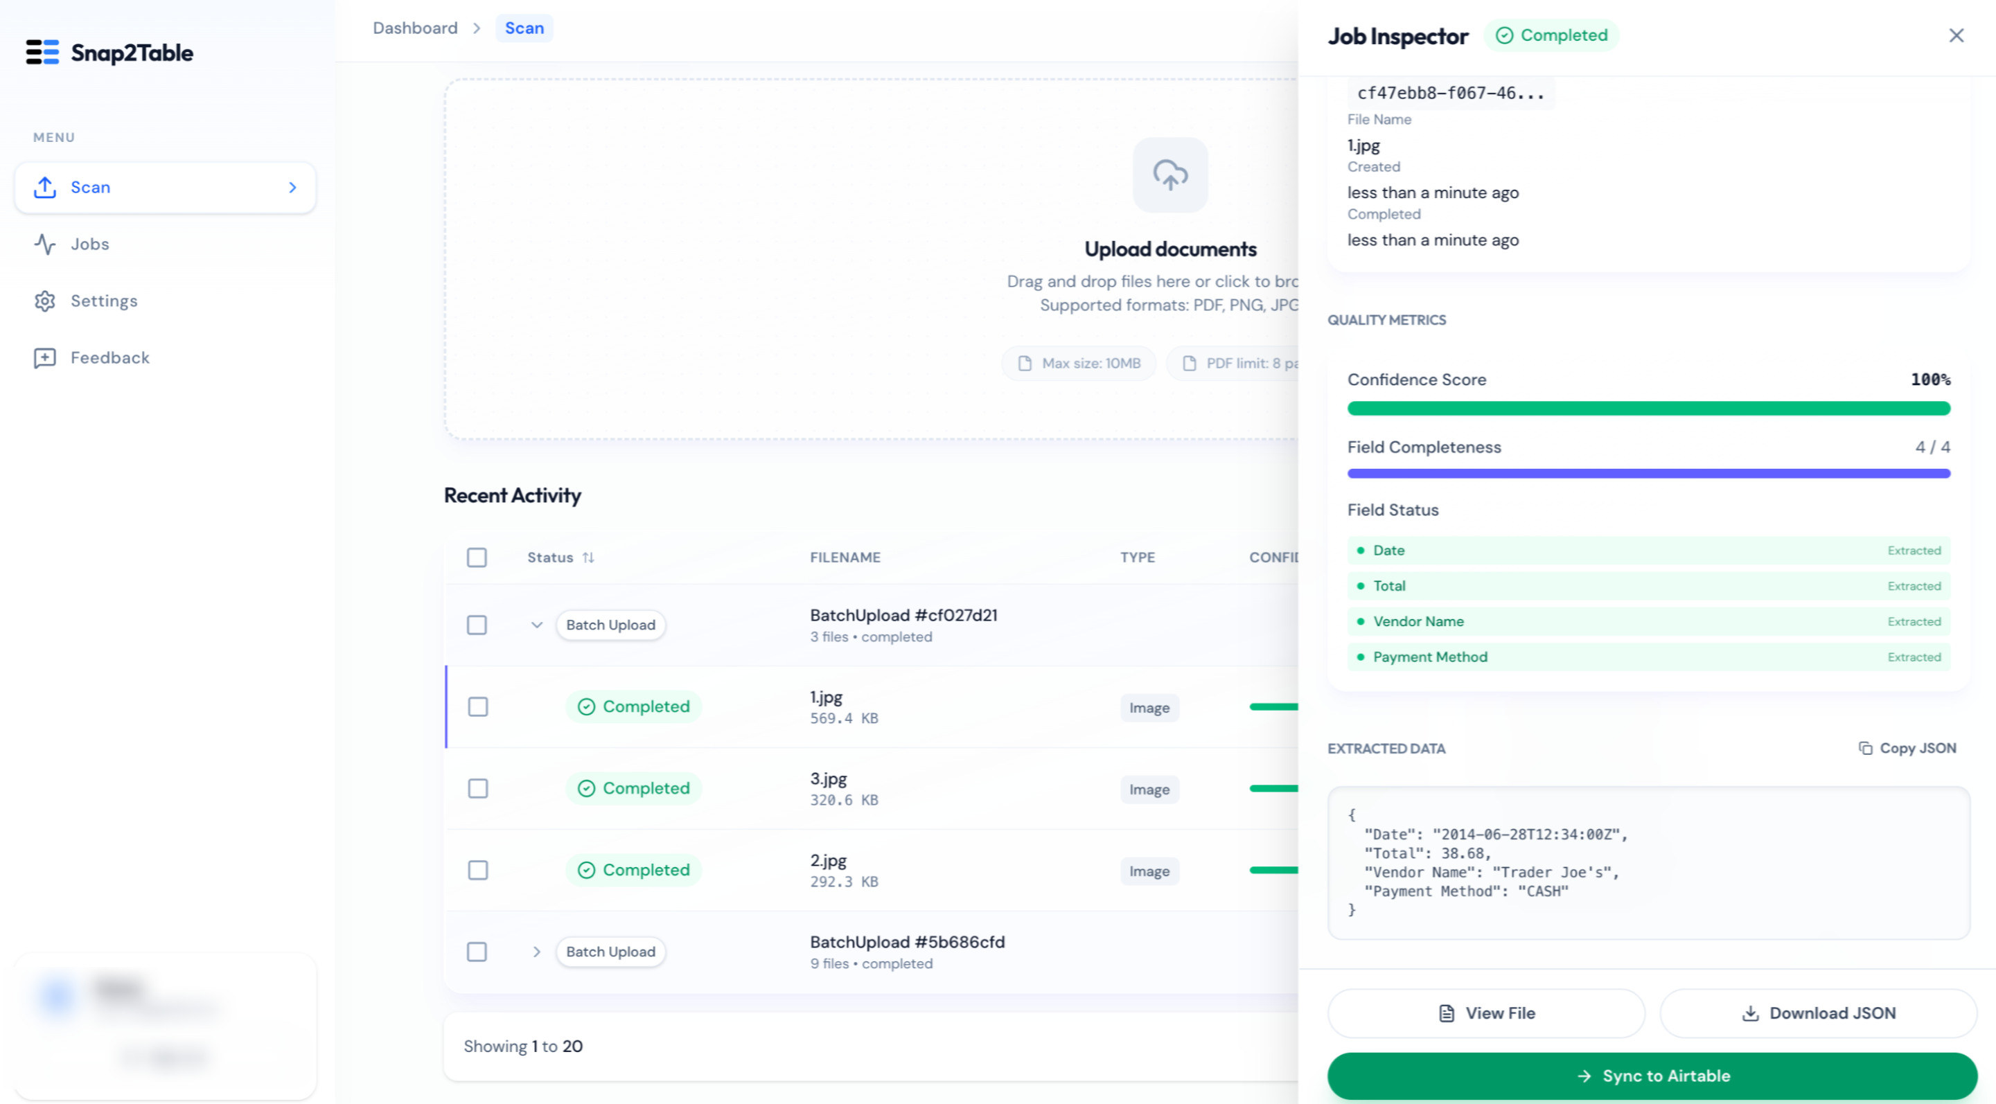
Task: Check the box for 1.jpg row
Action: point(478,706)
